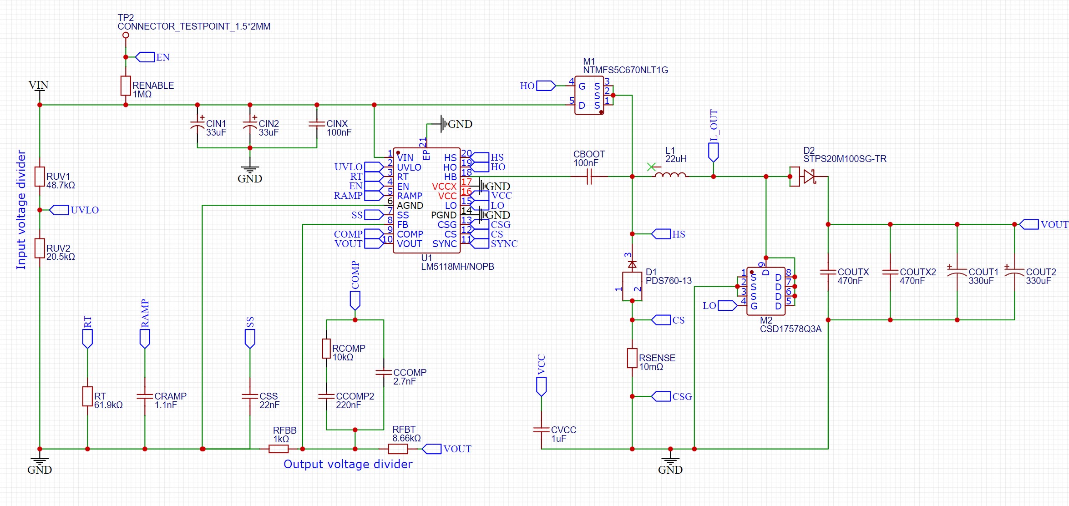Click the COUT1 330uF capacitor symbol
Screen dimensions: 1069x506
(957, 272)
